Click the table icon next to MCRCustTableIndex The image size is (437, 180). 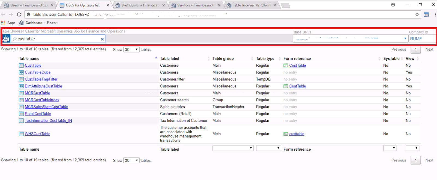point(21,100)
